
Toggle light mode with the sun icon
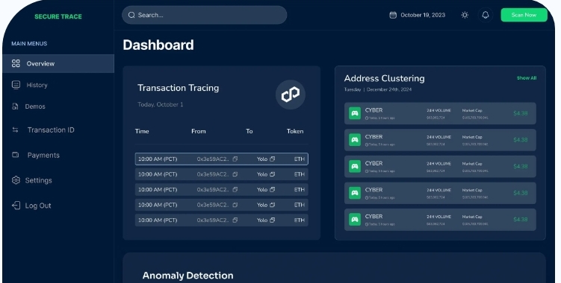465,15
